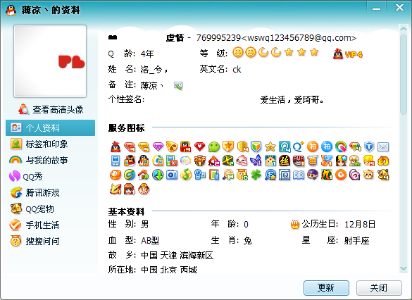
Task: Click the green music note QQ Music icon
Action: click(x=186, y=175)
